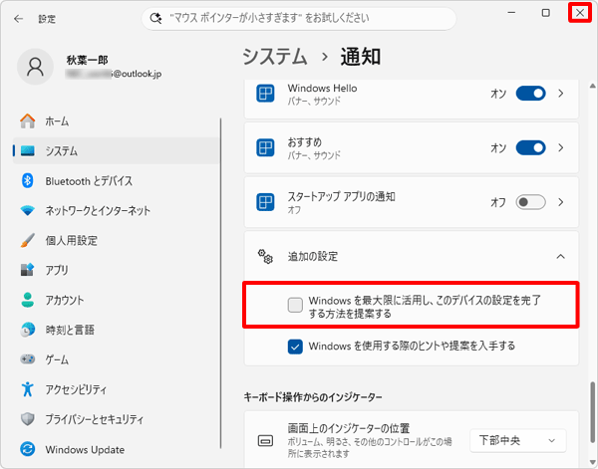Click the アカウント person icon

click(x=28, y=300)
